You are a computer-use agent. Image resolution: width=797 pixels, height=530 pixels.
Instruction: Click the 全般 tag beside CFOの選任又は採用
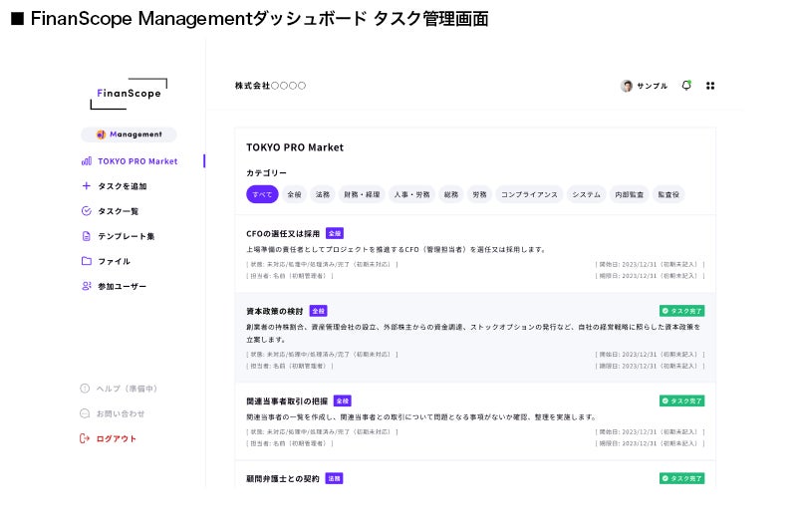(x=335, y=233)
